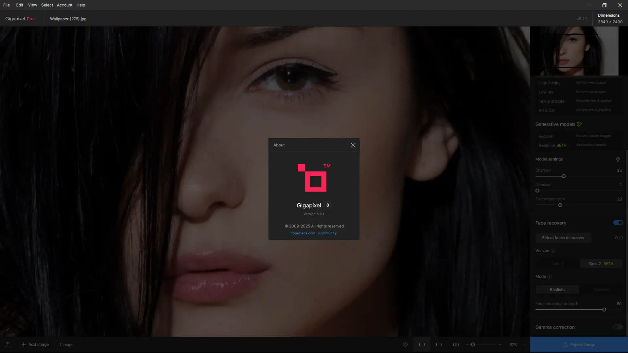This screenshot has height=353, width=628.
Task: Click the zoom in plus icon
Action: pos(500,345)
